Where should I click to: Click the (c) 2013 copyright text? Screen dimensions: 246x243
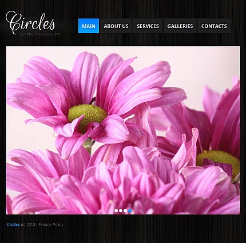click(28, 225)
